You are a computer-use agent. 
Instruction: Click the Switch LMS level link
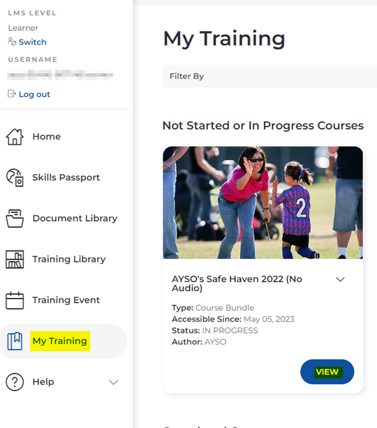tap(32, 42)
